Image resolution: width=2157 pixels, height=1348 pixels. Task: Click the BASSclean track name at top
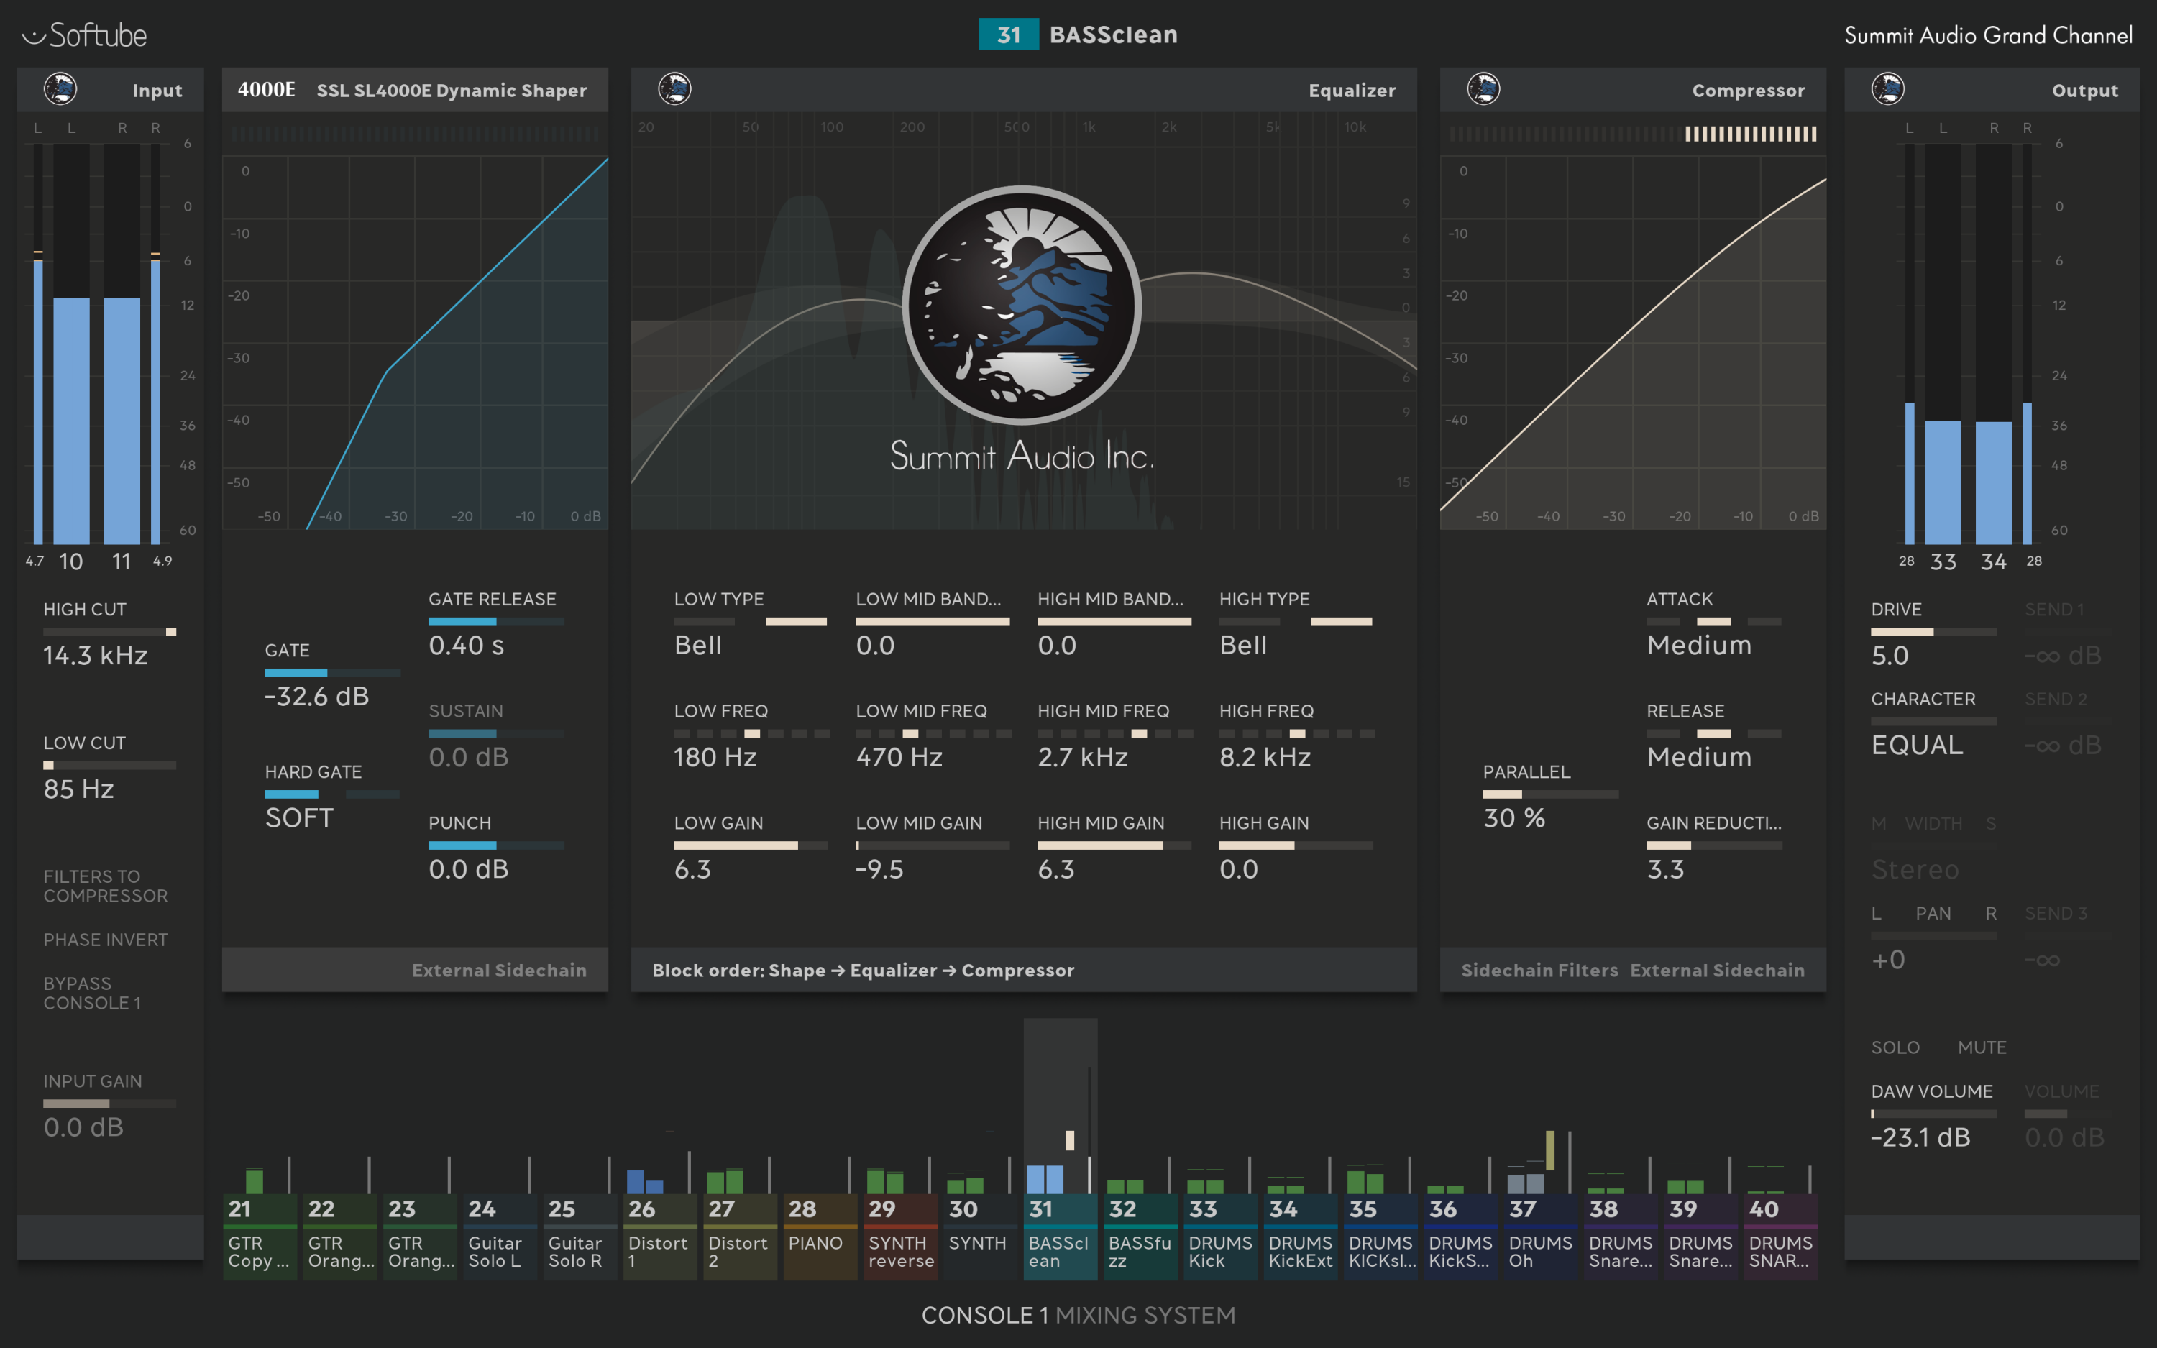(1113, 35)
